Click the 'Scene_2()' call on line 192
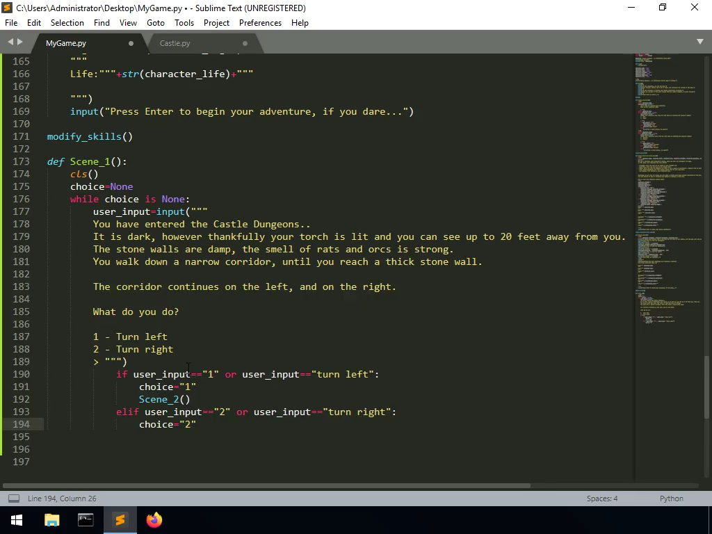This screenshot has height=534, width=712. pos(164,399)
